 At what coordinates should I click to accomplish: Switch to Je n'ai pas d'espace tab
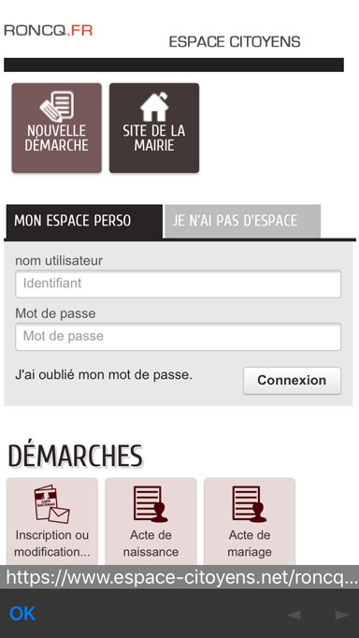tap(242, 221)
